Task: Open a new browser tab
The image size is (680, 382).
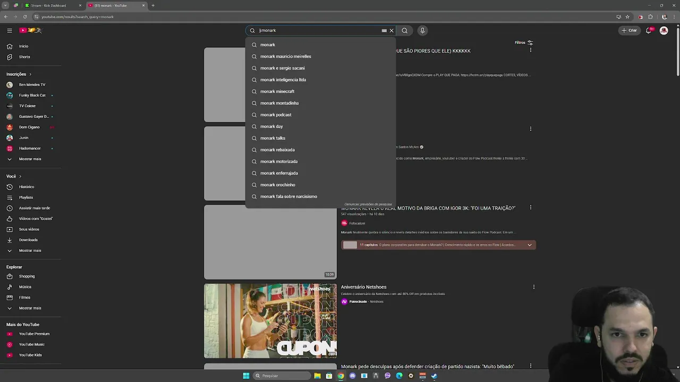Action: (153, 5)
